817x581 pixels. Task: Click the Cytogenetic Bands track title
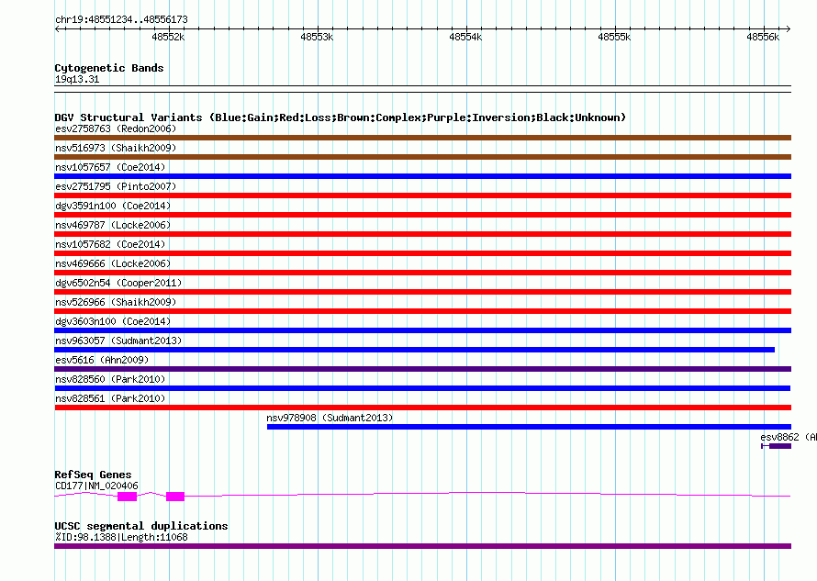coord(109,68)
